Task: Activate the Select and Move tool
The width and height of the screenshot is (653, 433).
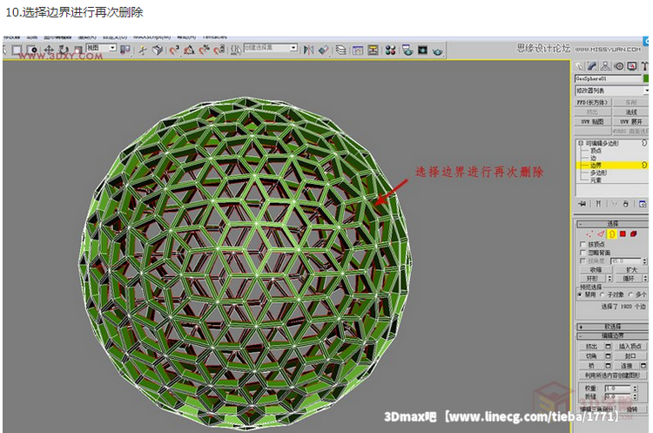Action: click(49, 50)
